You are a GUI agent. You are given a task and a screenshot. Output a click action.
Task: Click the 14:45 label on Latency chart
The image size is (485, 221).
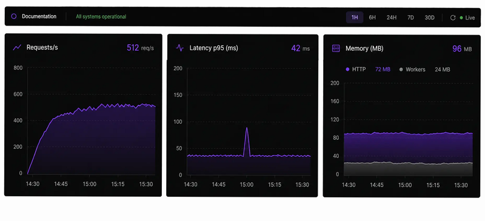(219, 185)
